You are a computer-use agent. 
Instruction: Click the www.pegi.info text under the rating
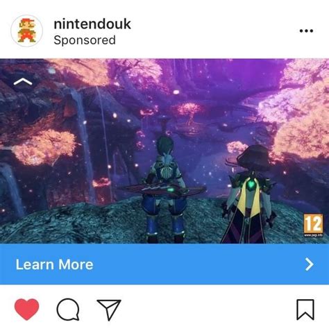click(x=313, y=235)
